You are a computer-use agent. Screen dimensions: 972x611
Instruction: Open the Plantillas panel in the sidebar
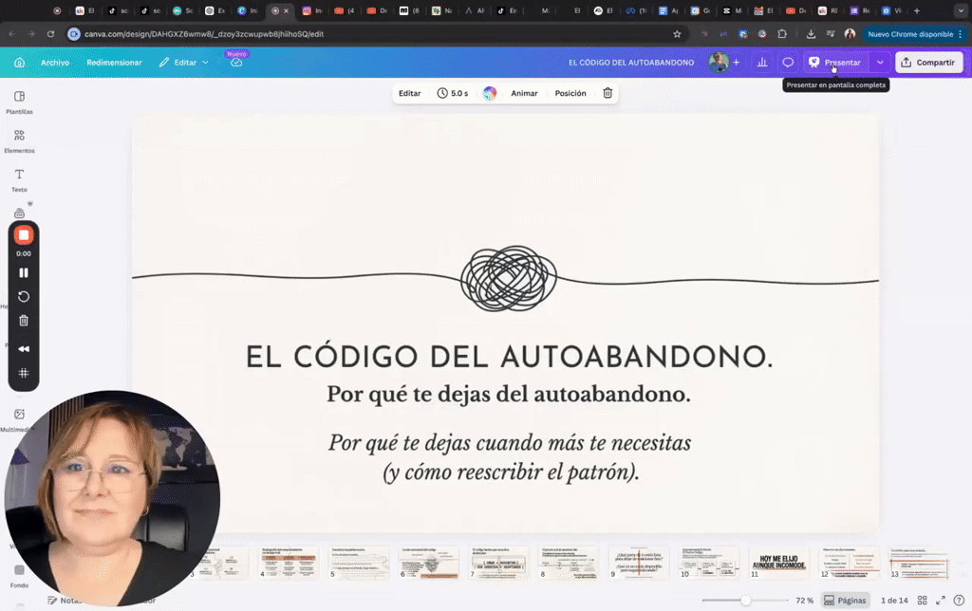[x=19, y=102]
